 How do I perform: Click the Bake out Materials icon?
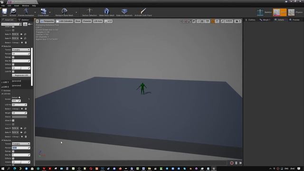pyautogui.click(x=124, y=11)
